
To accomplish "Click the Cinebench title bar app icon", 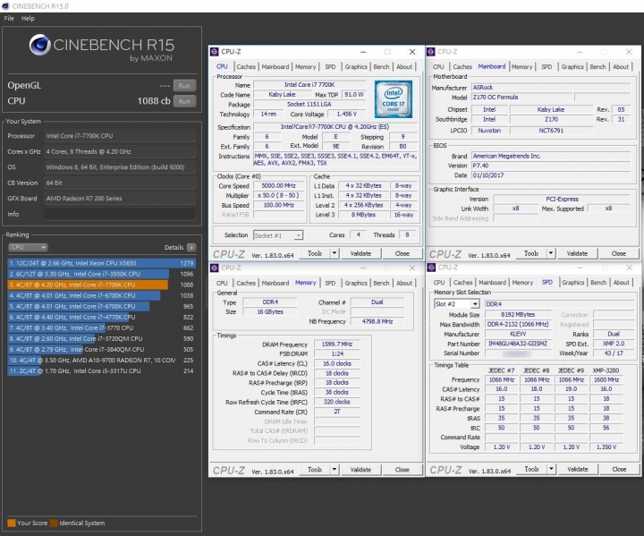I will coord(5,6).
